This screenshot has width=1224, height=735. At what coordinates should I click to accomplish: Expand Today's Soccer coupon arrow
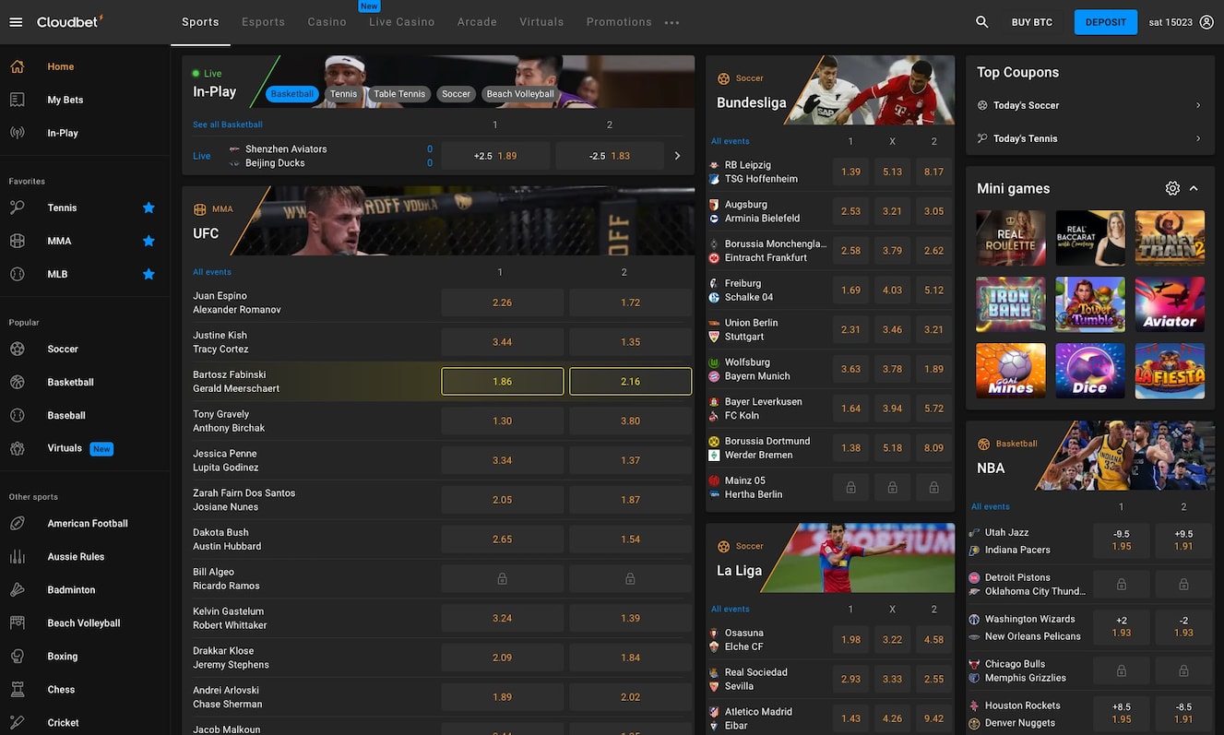(1198, 105)
